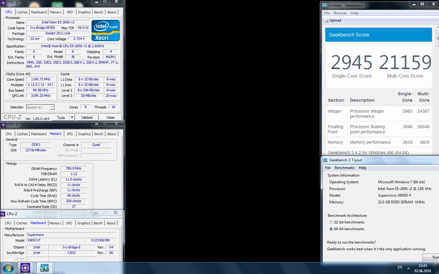Click the Validate button in CPU-Z

click(x=87, y=118)
